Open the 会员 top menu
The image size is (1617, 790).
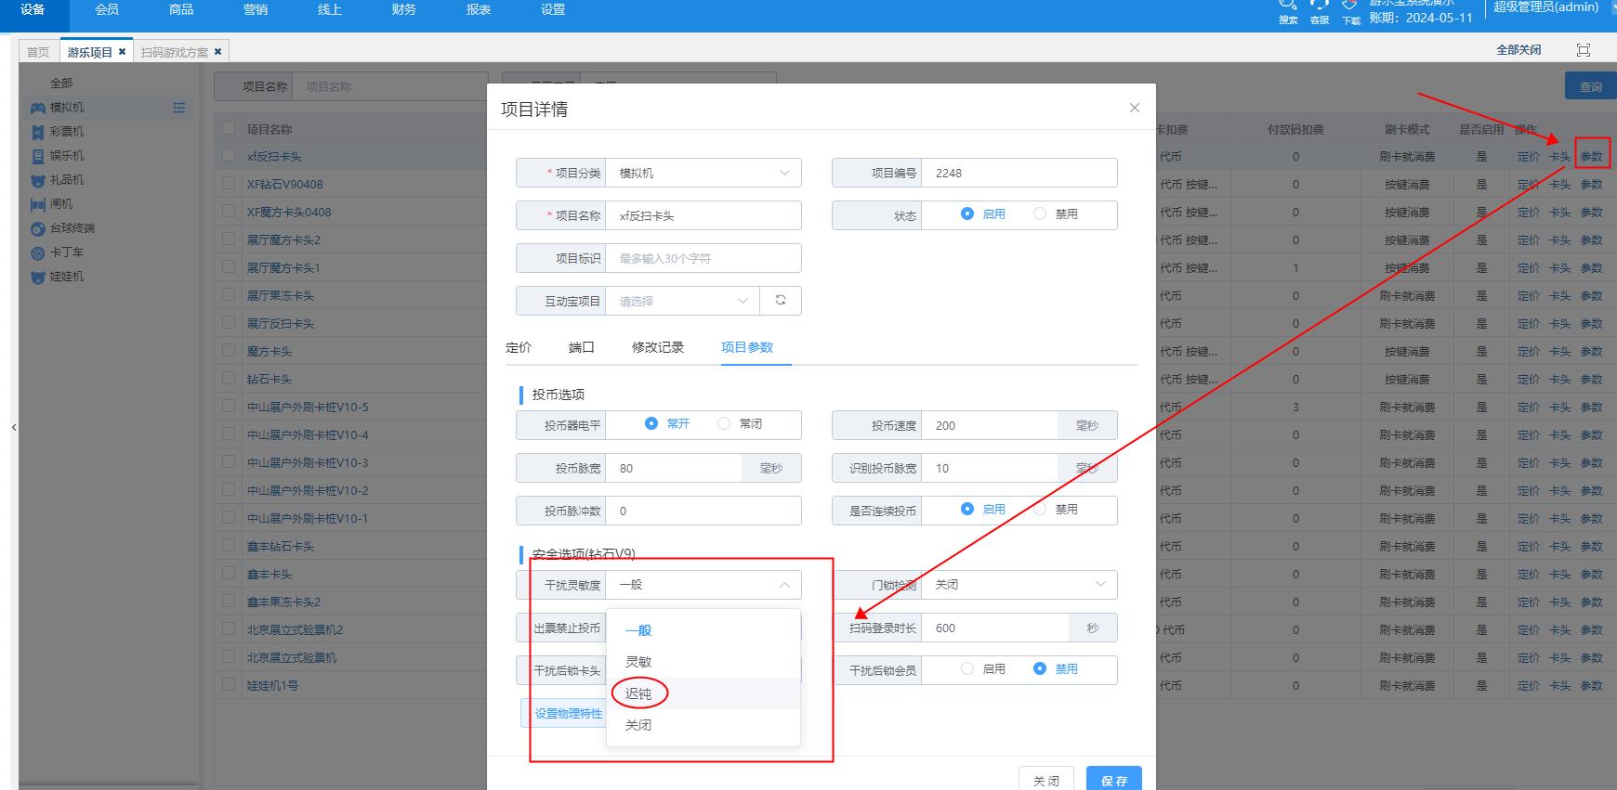[x=107, y=9]
